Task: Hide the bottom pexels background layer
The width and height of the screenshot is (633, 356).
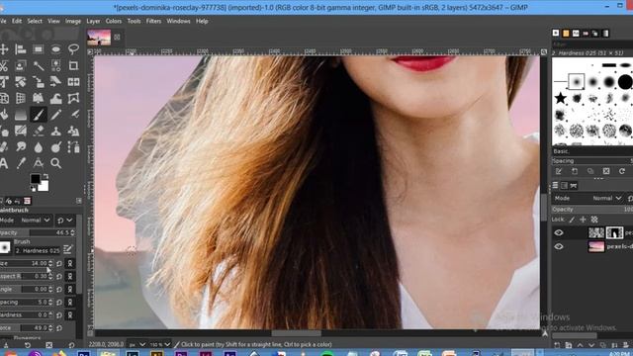Action: pos(559,246)
